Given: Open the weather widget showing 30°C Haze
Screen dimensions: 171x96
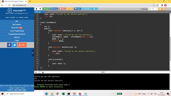Looking at the screenshot, I should click(141, 94).
